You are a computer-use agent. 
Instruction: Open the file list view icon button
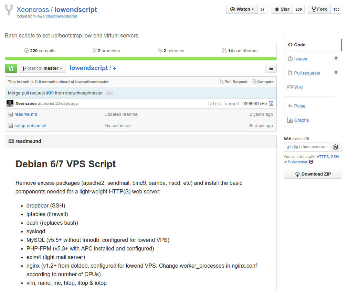271,68
